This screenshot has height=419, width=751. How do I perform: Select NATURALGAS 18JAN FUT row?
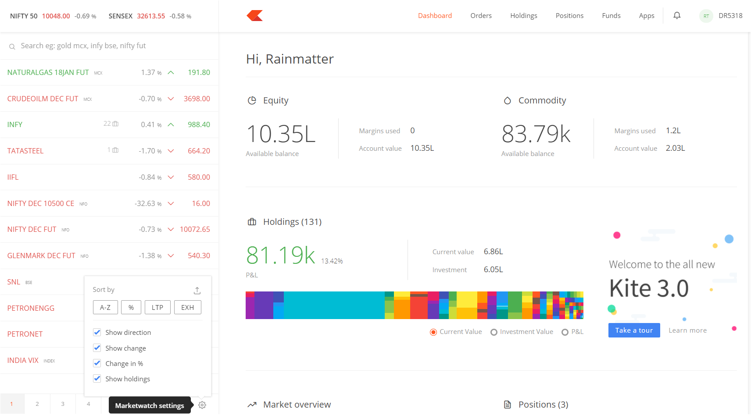point(109,72)
